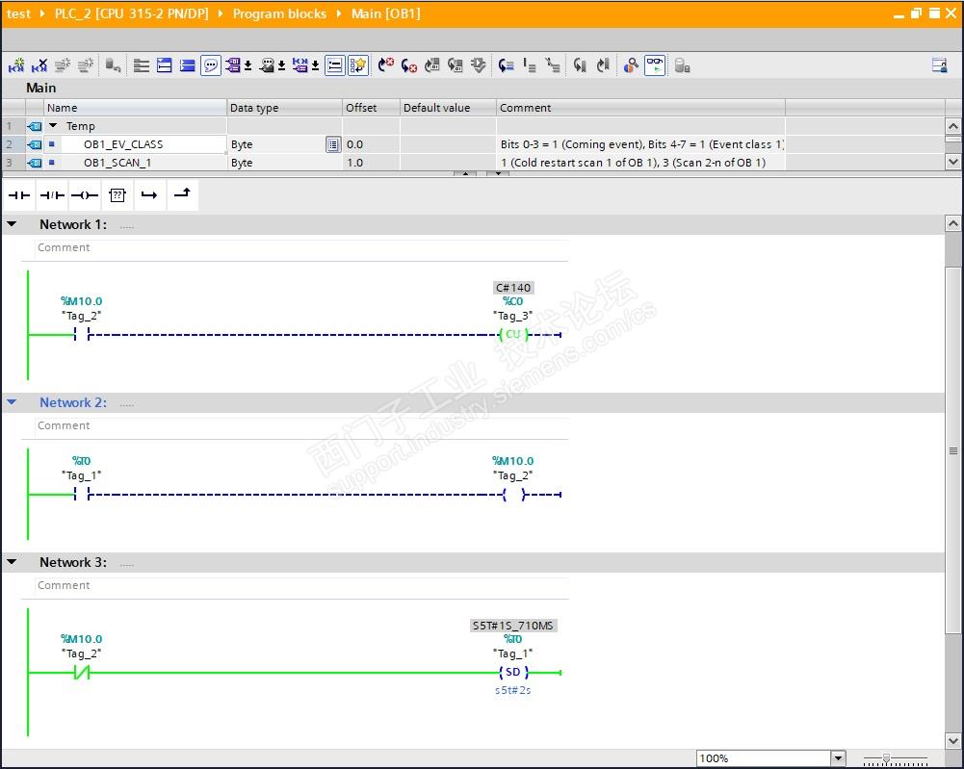This screenshot has height=769, width=964.
Task: Toggle Monitoring on/off glasses button
Action: click(x=655, y=65)
